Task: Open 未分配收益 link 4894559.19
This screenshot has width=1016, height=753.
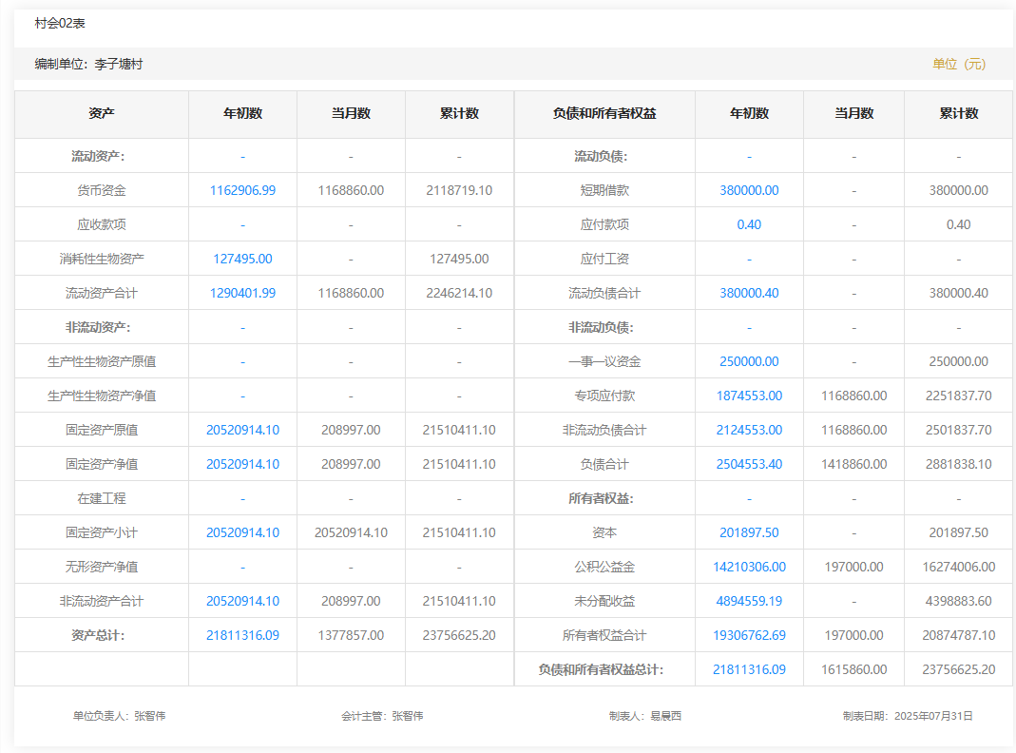Action: coord(749,601)
